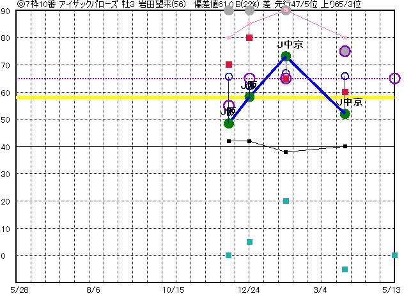
Task: Click the purple dotted line at 65
Action: coord(128,79)
